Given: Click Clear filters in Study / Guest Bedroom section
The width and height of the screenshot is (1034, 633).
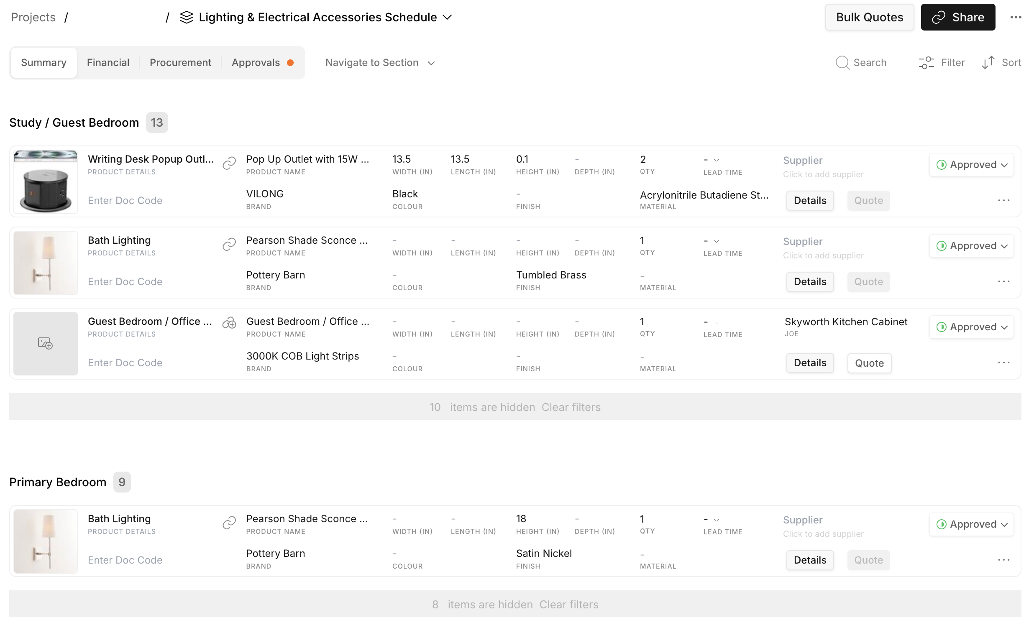Looking at the screenshot, I should coord(571,407).
